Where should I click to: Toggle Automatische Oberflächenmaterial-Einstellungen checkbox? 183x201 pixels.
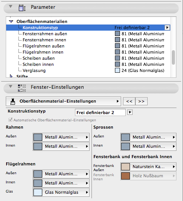click(10, 120)
